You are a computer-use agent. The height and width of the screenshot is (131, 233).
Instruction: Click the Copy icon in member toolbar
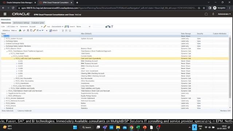coord(31,31)
